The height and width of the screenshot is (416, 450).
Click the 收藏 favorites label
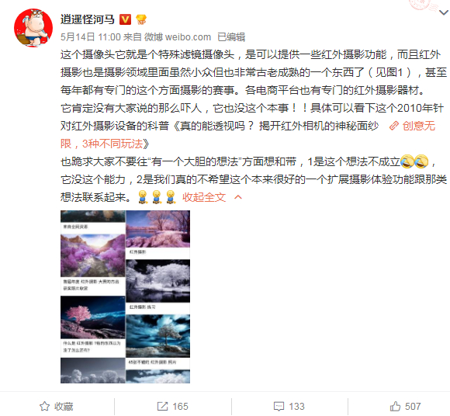(64, 406)
